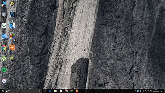Open the network connections tray icon
This screenshot has height=93, width=165.
[x=148, y=91]
